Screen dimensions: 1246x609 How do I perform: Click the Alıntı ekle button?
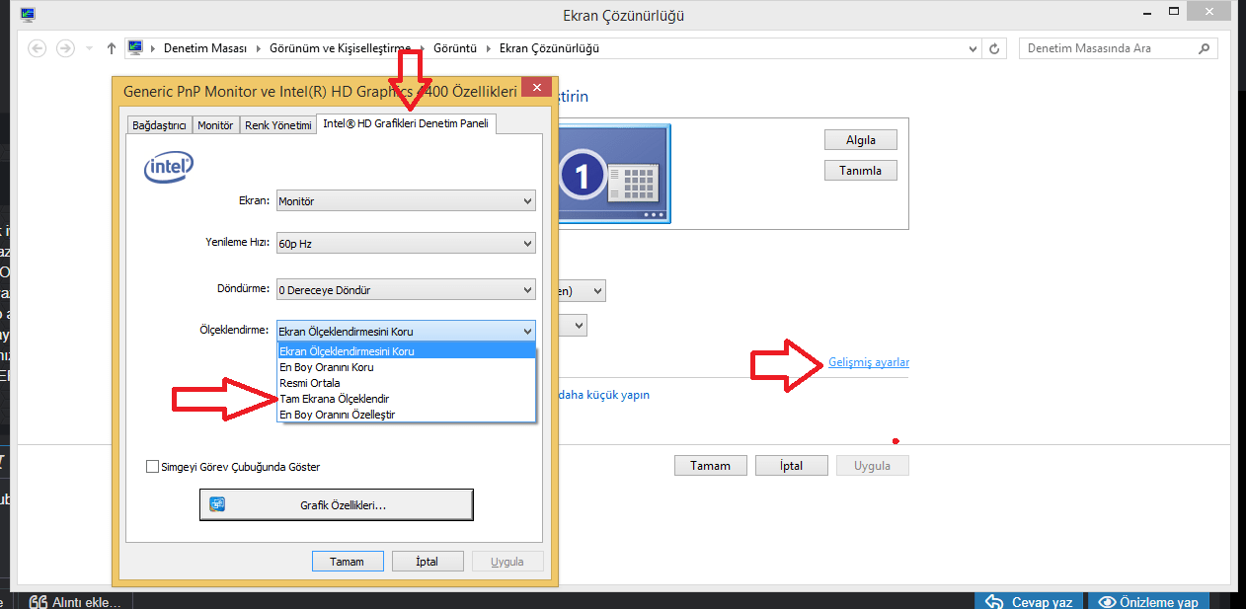point(77,601)
